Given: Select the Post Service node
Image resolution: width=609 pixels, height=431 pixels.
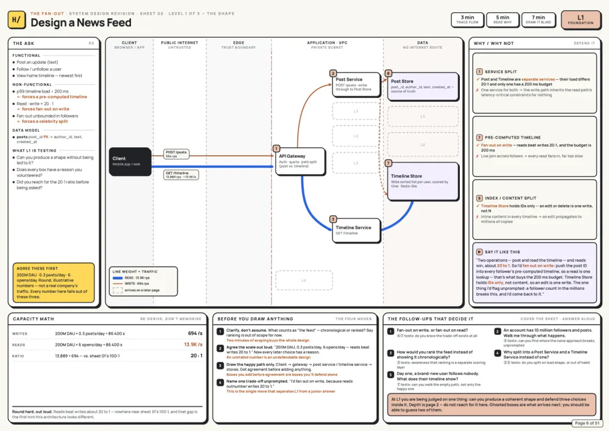Looking at the screenshot, I should point(356,84).
